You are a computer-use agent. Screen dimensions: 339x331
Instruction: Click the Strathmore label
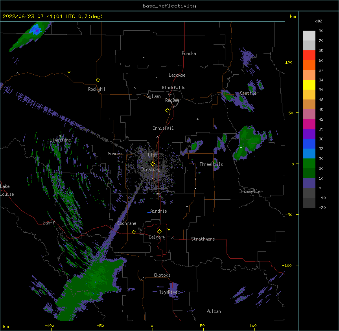tap(203, 239)
